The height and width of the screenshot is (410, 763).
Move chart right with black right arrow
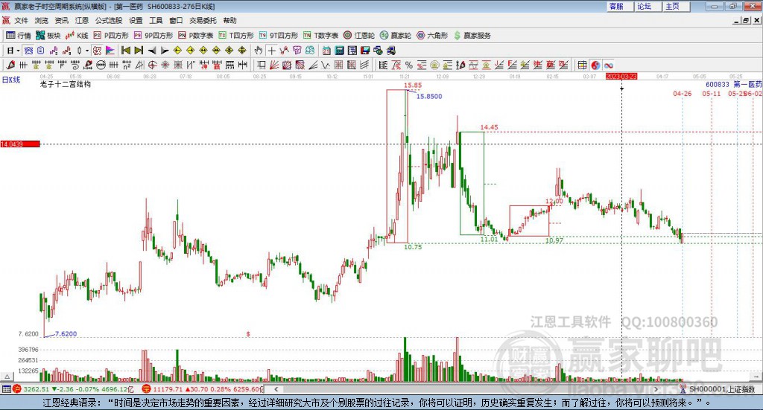[x=165, y=51]
